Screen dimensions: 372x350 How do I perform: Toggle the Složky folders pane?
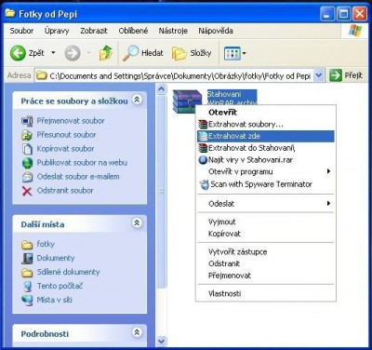click(x=192, y=53)
